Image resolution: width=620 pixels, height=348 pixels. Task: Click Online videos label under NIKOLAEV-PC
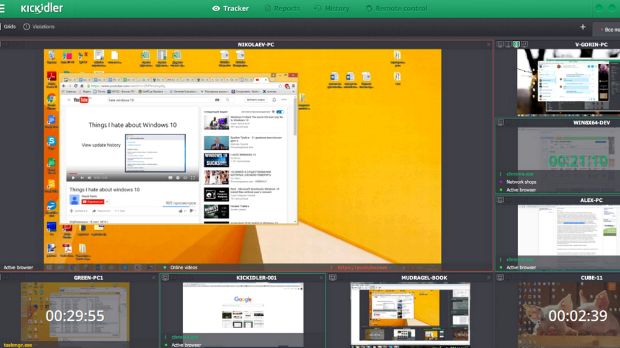point(184,268)
